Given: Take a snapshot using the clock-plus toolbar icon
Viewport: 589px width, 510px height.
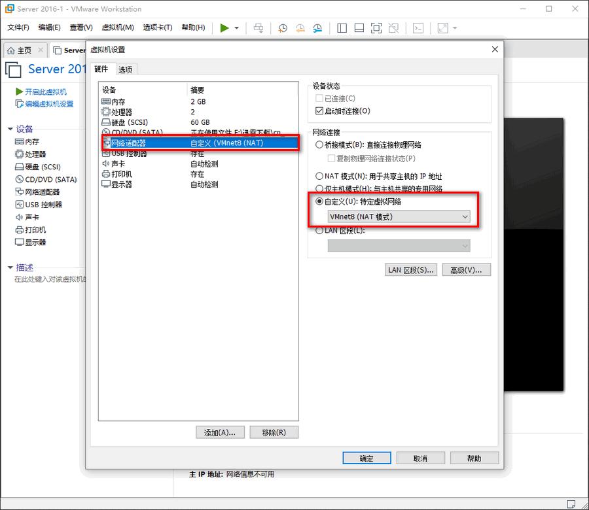Looking at the screenshot, I should [x=281, y=27].
